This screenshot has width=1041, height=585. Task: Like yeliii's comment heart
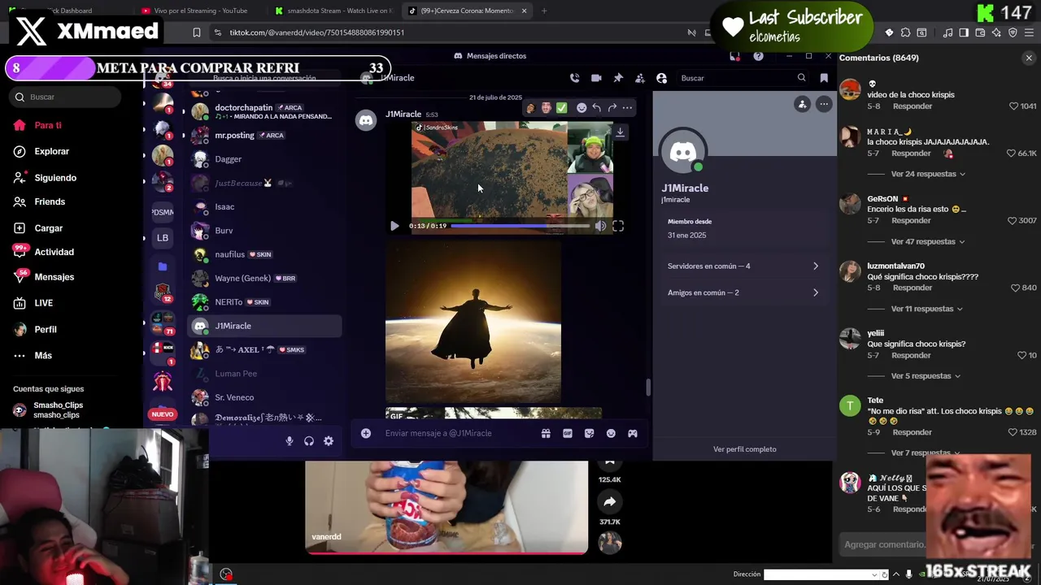point(1022,355)
